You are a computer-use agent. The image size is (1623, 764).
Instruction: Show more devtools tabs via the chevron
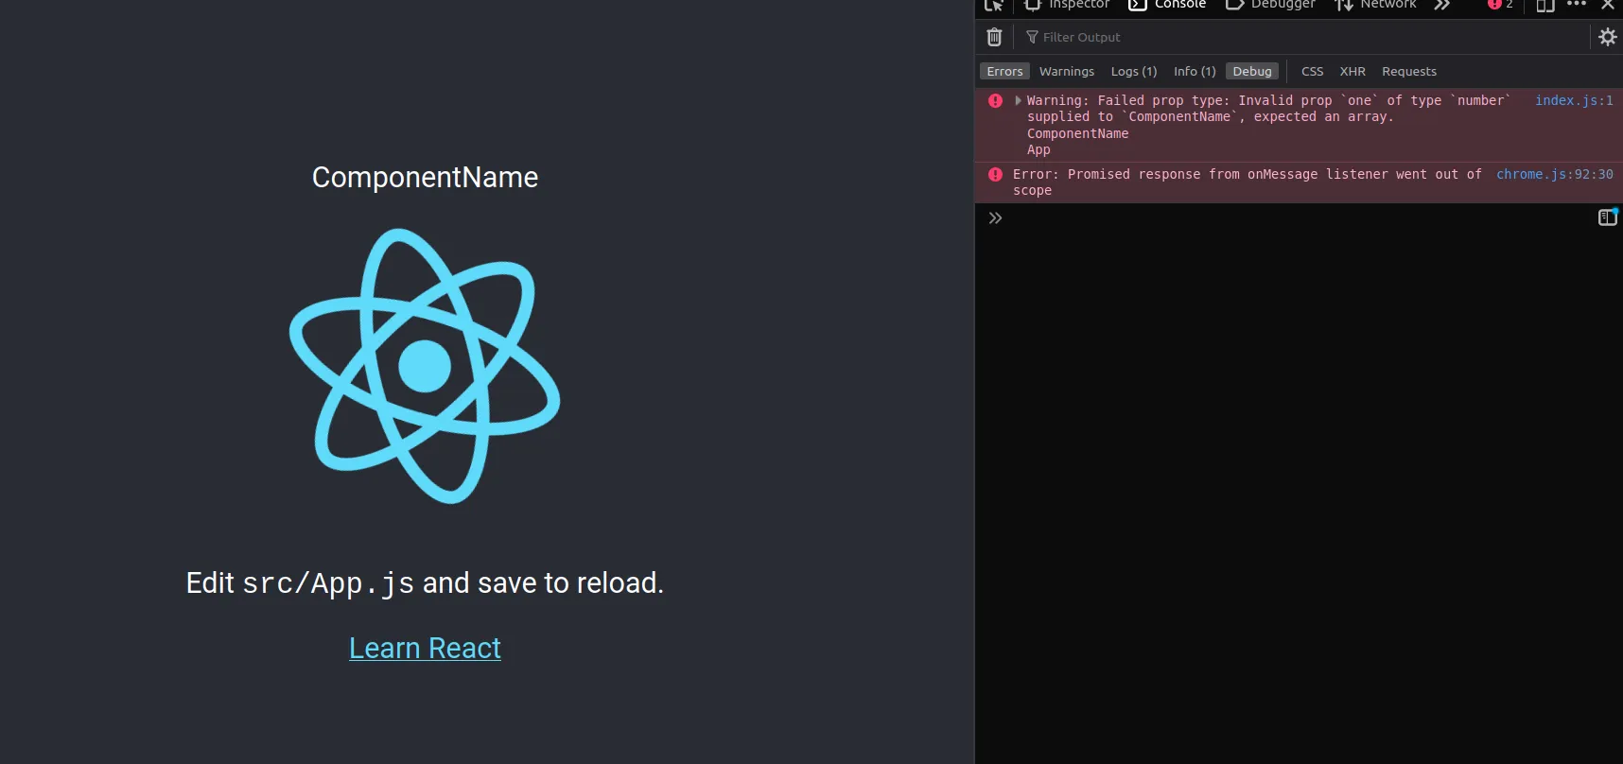(x=1441, y=5)
